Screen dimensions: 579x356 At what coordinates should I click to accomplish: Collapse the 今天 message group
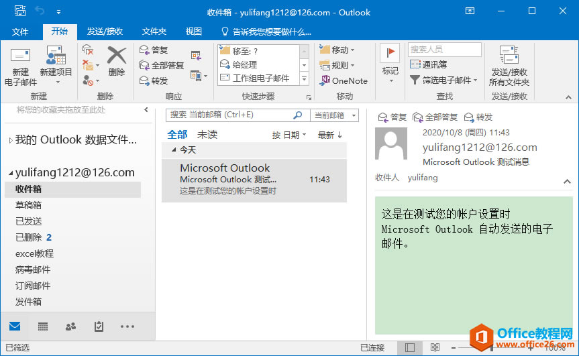pyautogui.click(x=174, y=150)
